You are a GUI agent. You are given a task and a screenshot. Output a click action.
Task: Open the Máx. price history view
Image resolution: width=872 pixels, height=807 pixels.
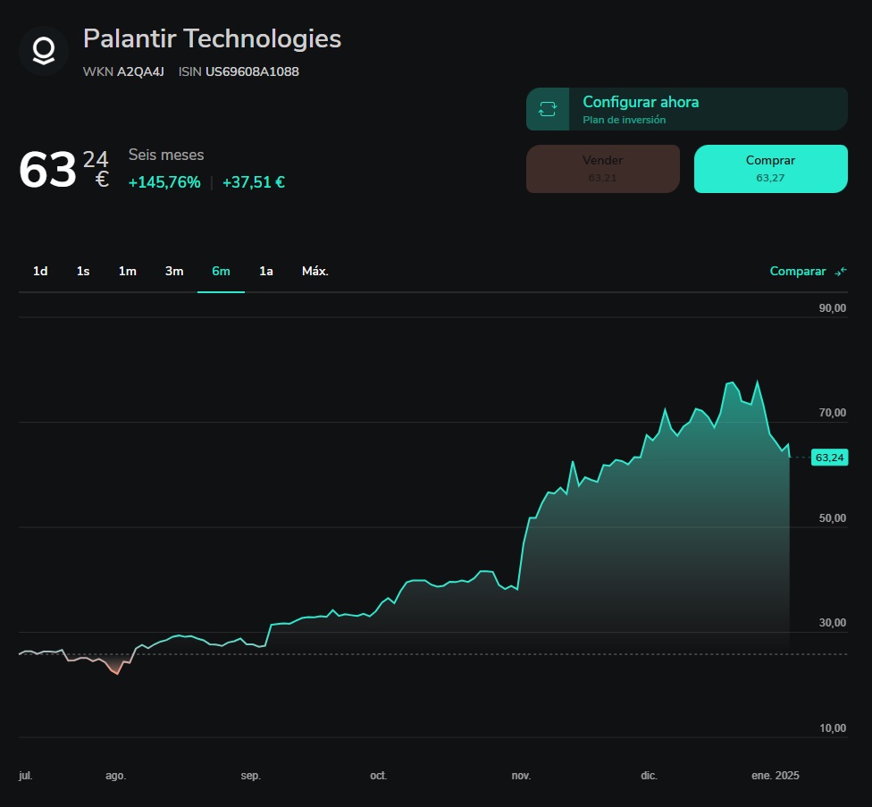click(x=314, y=271)
